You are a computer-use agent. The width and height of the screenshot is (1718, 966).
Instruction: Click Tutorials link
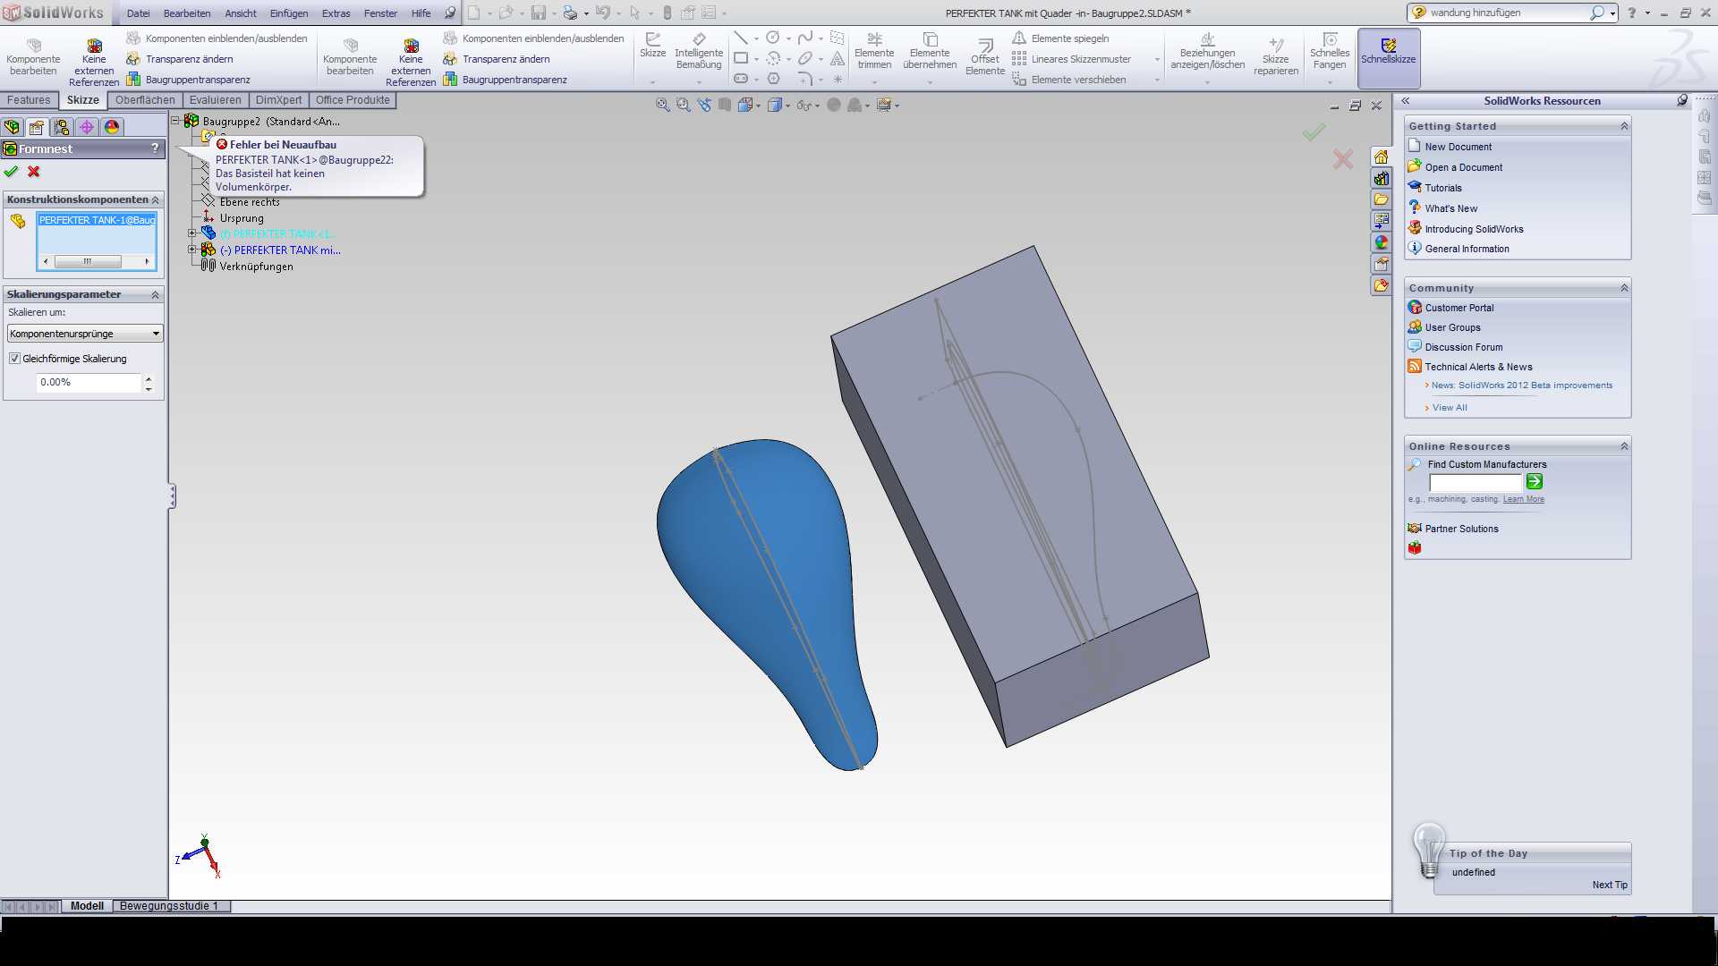click(1443, 188)
